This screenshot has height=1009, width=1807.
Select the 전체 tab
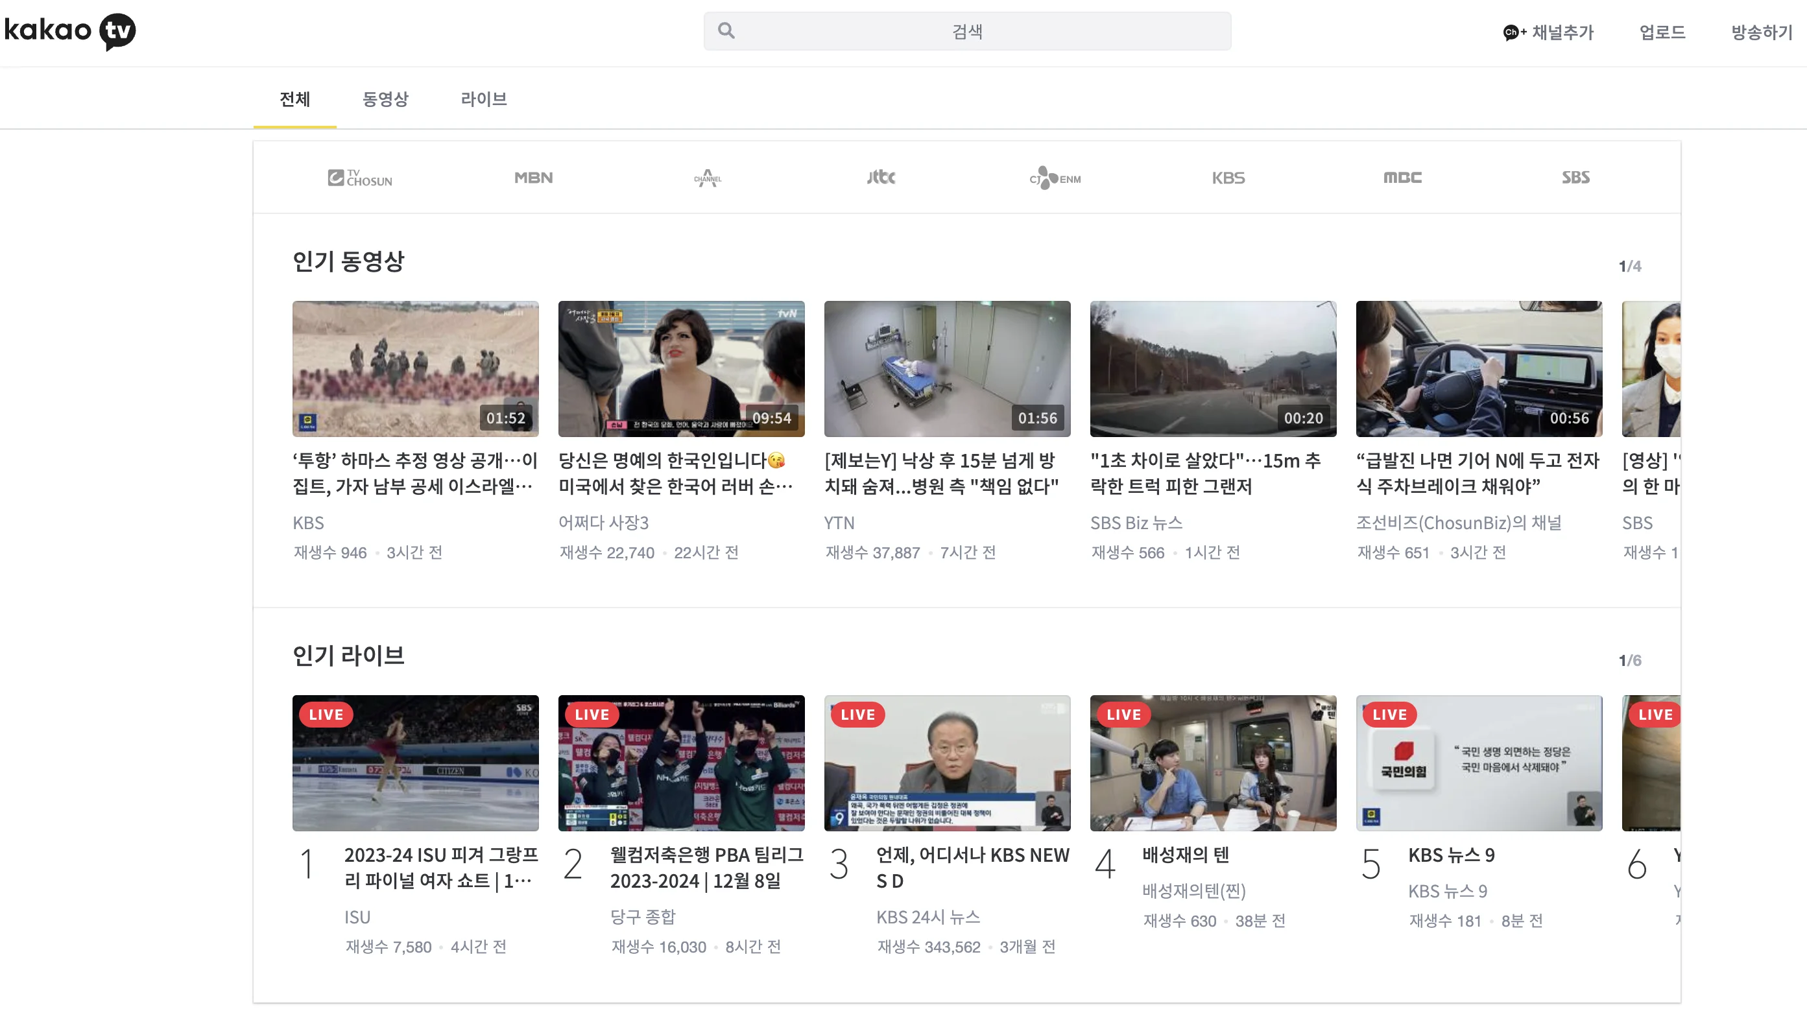click(294, 99)
